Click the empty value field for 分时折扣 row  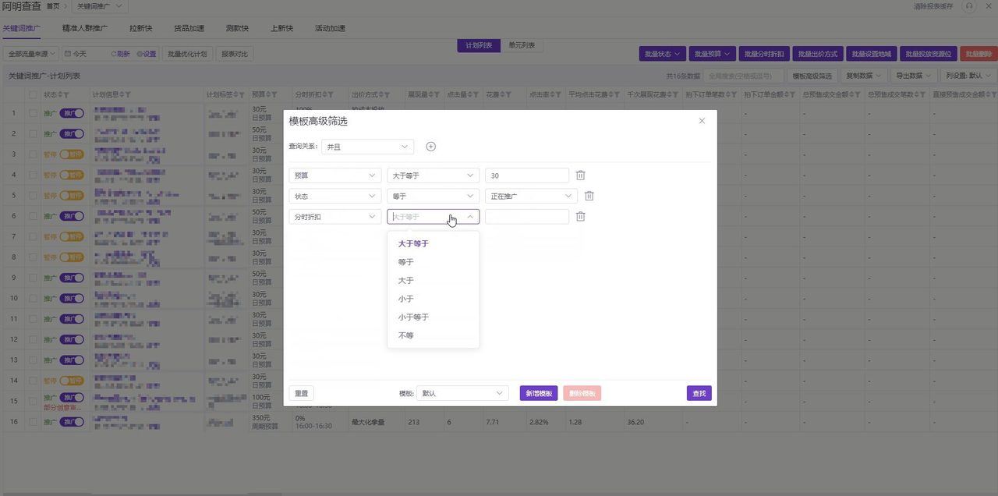[x=527, y=217]
